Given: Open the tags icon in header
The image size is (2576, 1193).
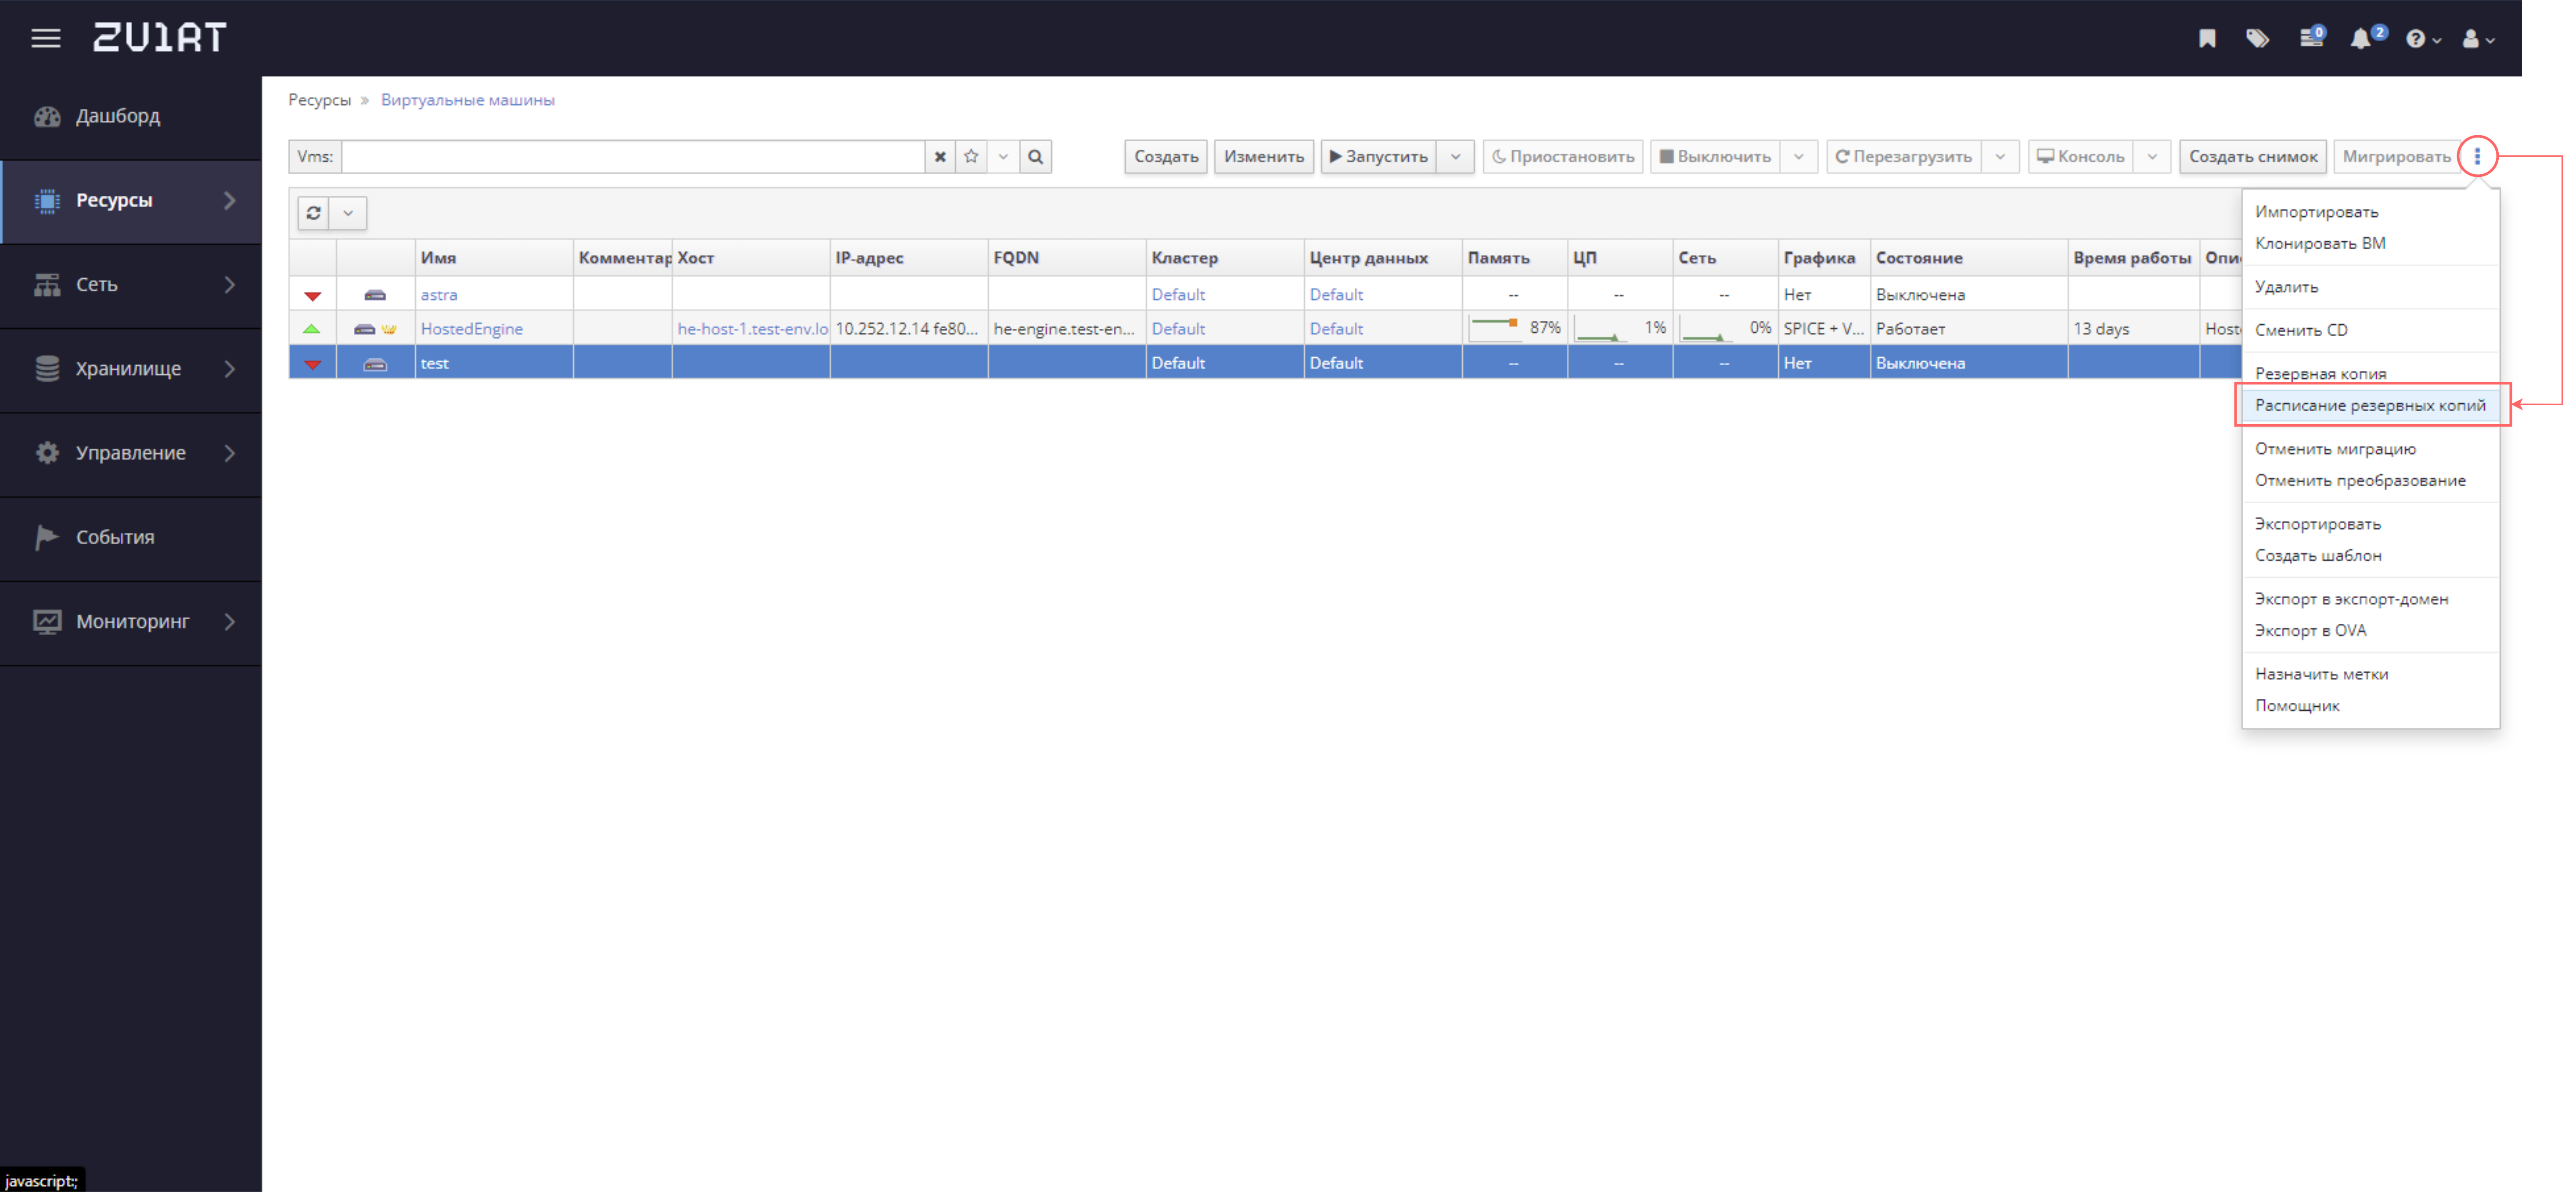Looking at the screenshot, I should coord(2257,38).
